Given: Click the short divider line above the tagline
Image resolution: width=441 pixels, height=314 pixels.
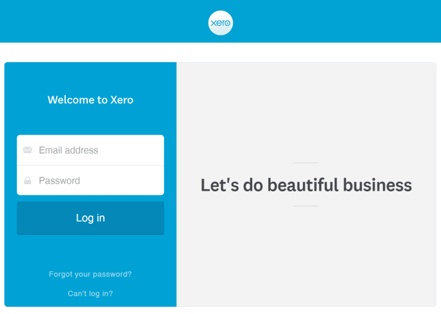Looking at the screenshot, I should click(306, 163).
